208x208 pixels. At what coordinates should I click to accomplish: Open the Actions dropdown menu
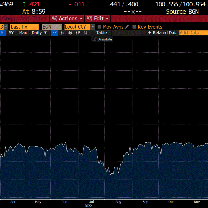click(67, 19)
